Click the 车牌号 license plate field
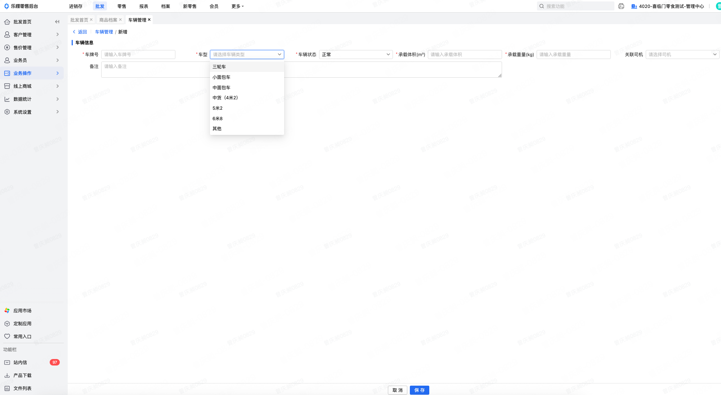The height and width of the screenshot is (395, 721). pyautogui.click(x=138, y=55)
